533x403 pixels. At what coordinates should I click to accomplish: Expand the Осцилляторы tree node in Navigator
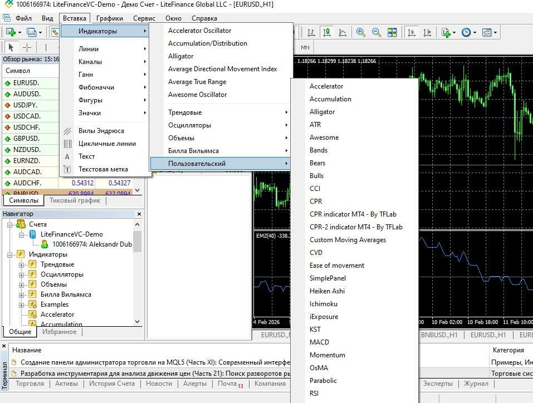[x=22, y=274]
